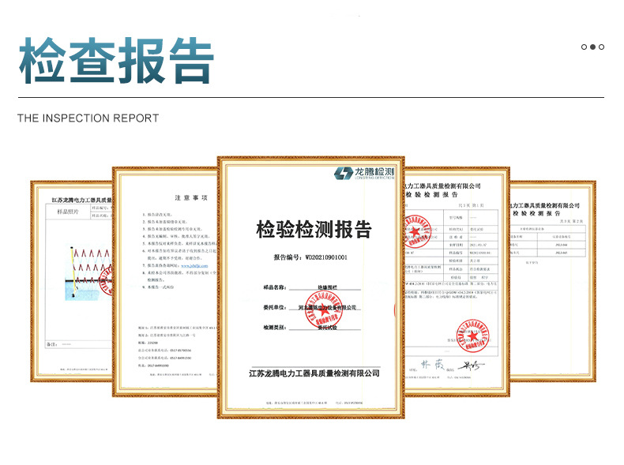Viewport: 624px width, 465px height.
Task: Select the filled middle carousel dot
Action: click(x=592, y=47)
